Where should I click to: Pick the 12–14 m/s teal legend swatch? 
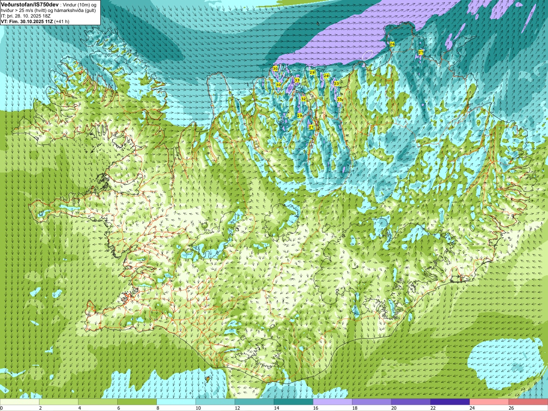(254, 402)
